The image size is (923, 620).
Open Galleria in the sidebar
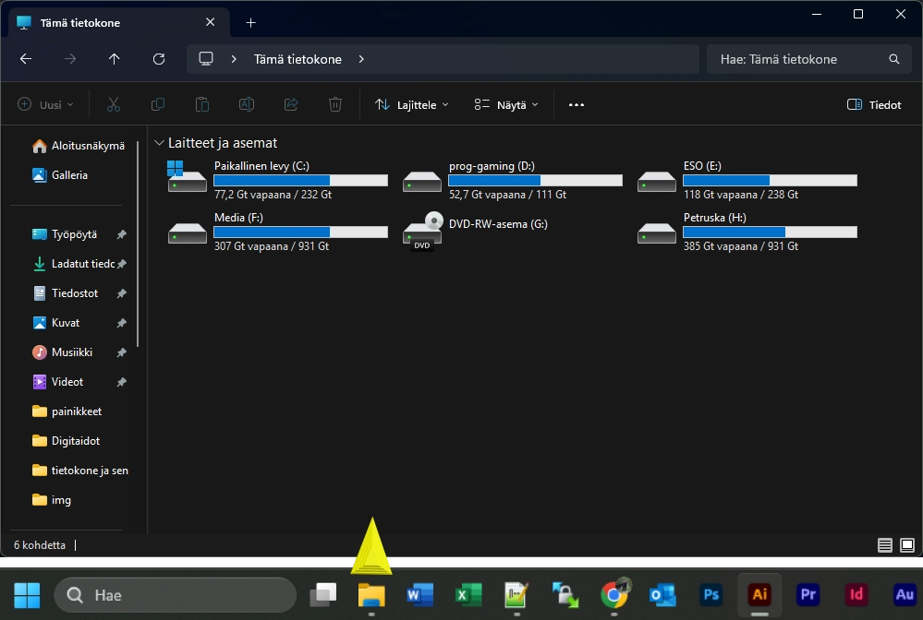tap(69, 174)
